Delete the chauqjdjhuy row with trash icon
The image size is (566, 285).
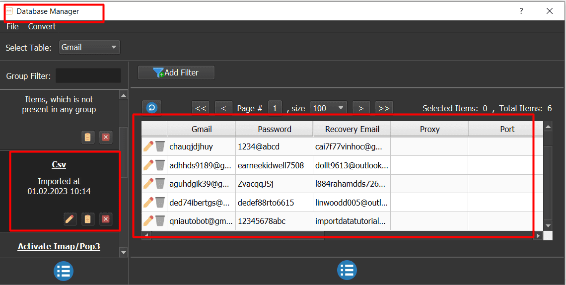(160, 146)
